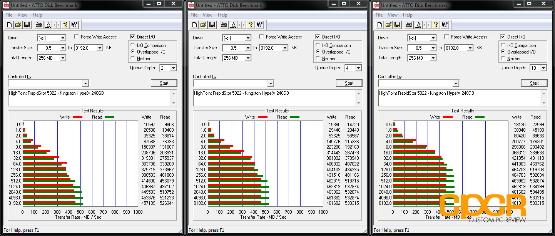Expand 8192.0 Transfer Size dropdown, Queue Depth 10 window

click(470, 48)
